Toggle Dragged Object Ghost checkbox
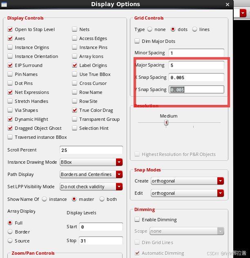The height and width of the screenshot is (258, 250). pos(10,128)
